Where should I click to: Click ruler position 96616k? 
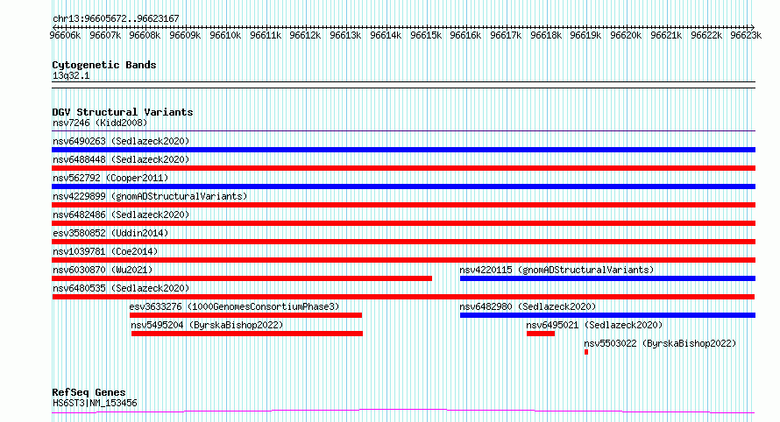click(x=465, y=35)
